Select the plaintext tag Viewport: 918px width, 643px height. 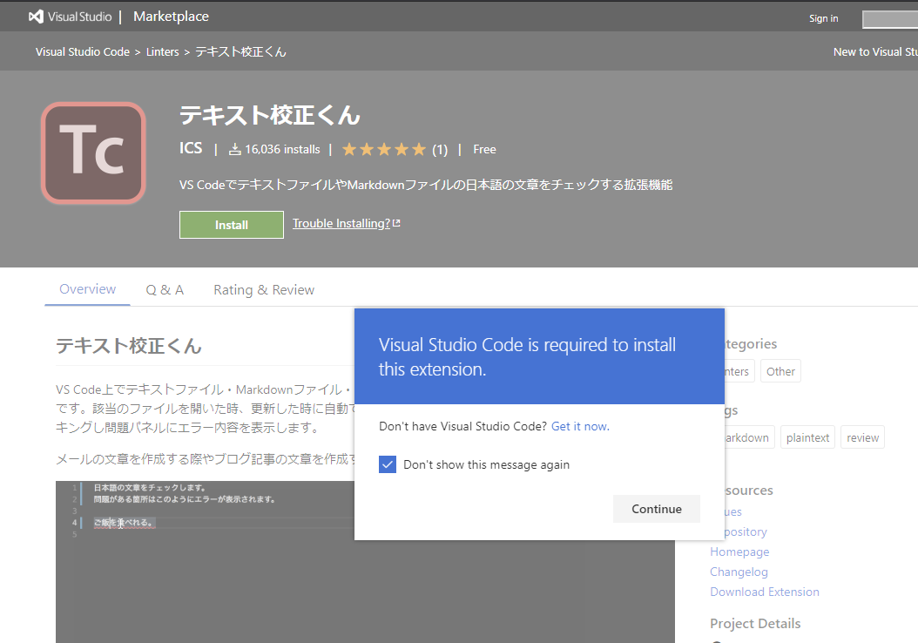tap(807, 437)
